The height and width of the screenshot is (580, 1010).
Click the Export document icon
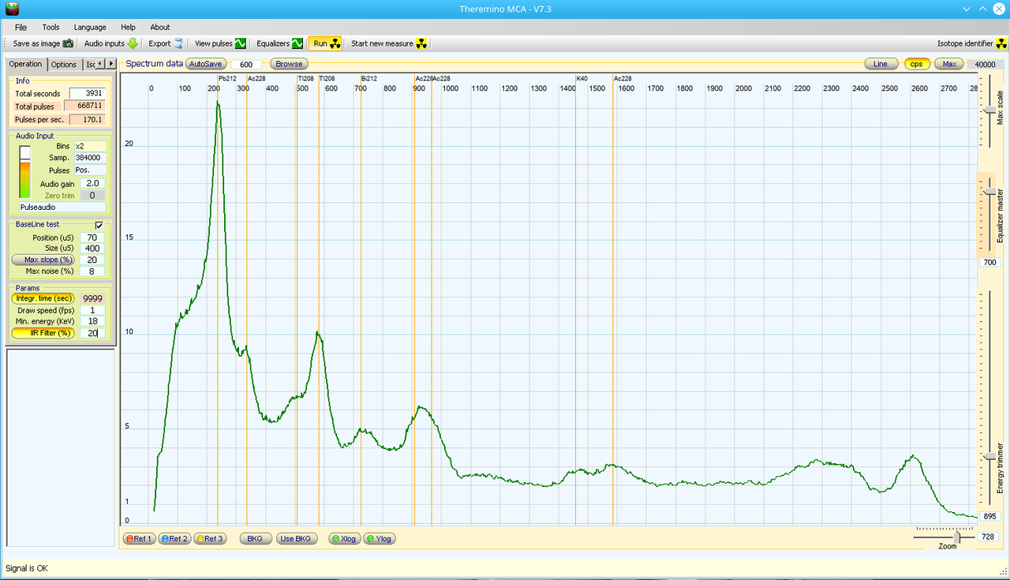click(178, 43)
